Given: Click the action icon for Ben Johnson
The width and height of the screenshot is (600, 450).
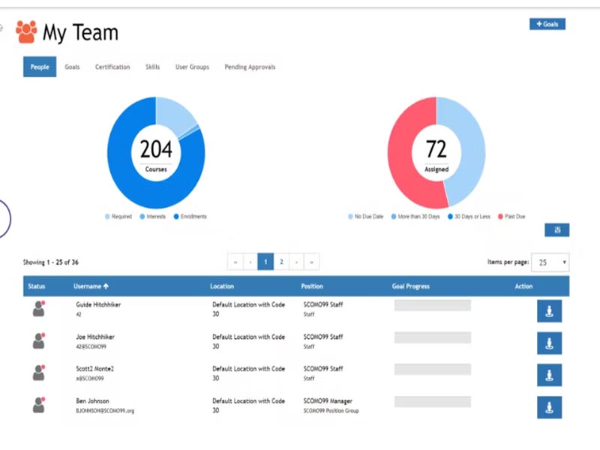Looking at the screenshot, I should tap(549, 407).
